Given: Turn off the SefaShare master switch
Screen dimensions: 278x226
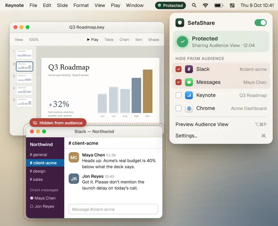Looking at the screenshot, I should [261, 23].
